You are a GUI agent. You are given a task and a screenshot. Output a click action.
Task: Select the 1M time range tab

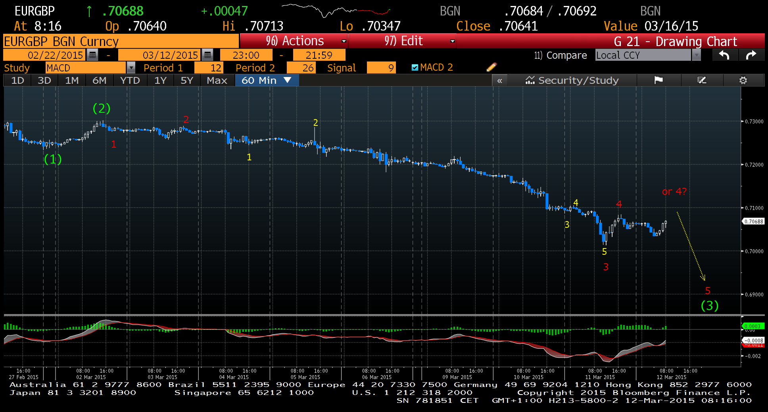point(72,81)
